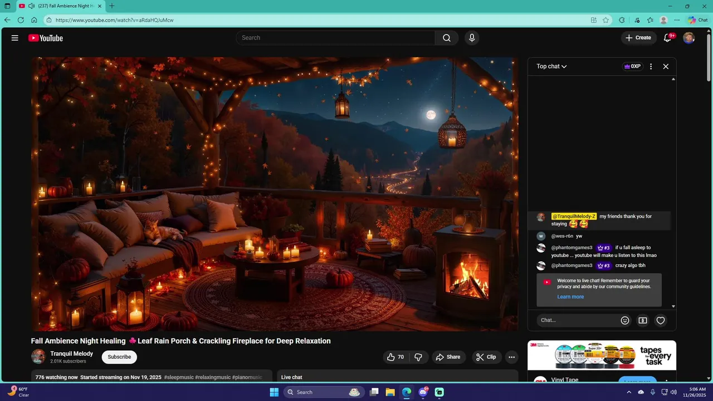
Task: Open File Explorer from taskbar
Action: (x=390, y=392)
